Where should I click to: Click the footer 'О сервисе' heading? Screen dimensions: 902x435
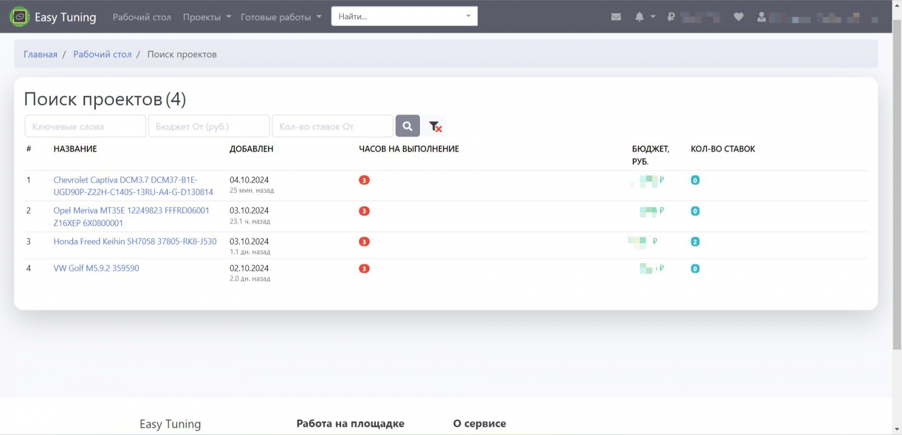[x=480, y=424]
